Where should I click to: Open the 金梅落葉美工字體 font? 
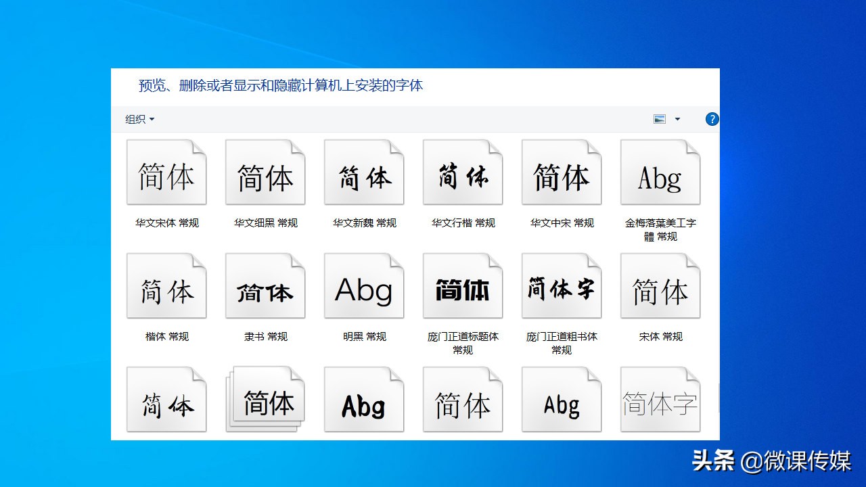[660, 172]
